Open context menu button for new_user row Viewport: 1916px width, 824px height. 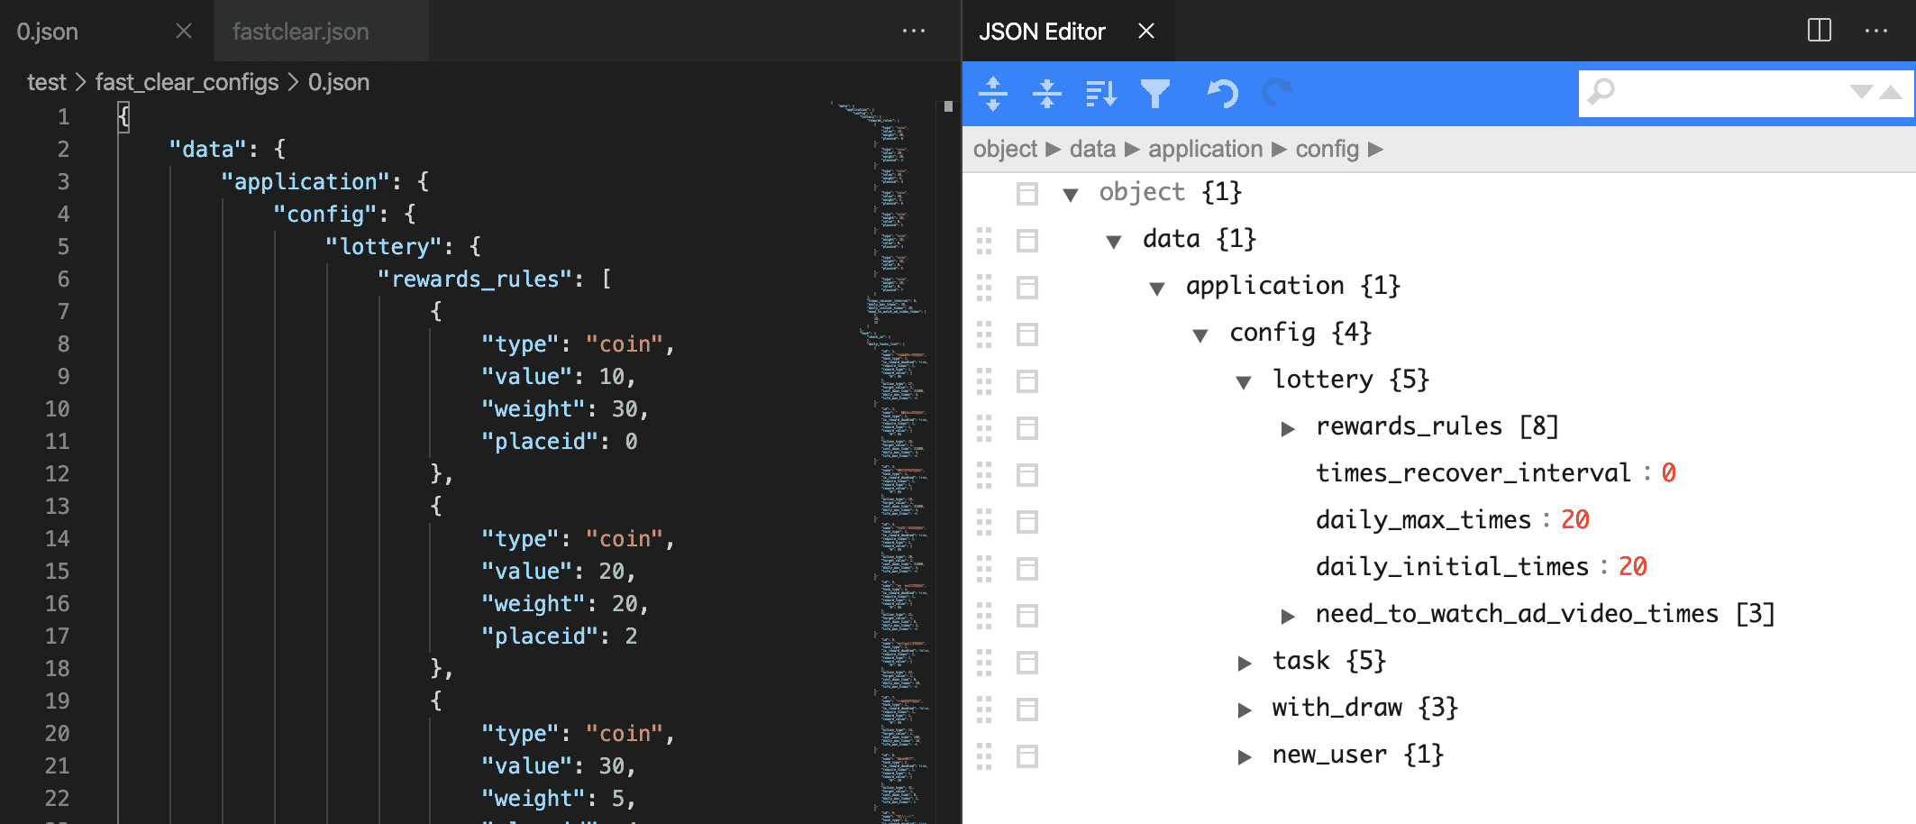point(1026,756)
